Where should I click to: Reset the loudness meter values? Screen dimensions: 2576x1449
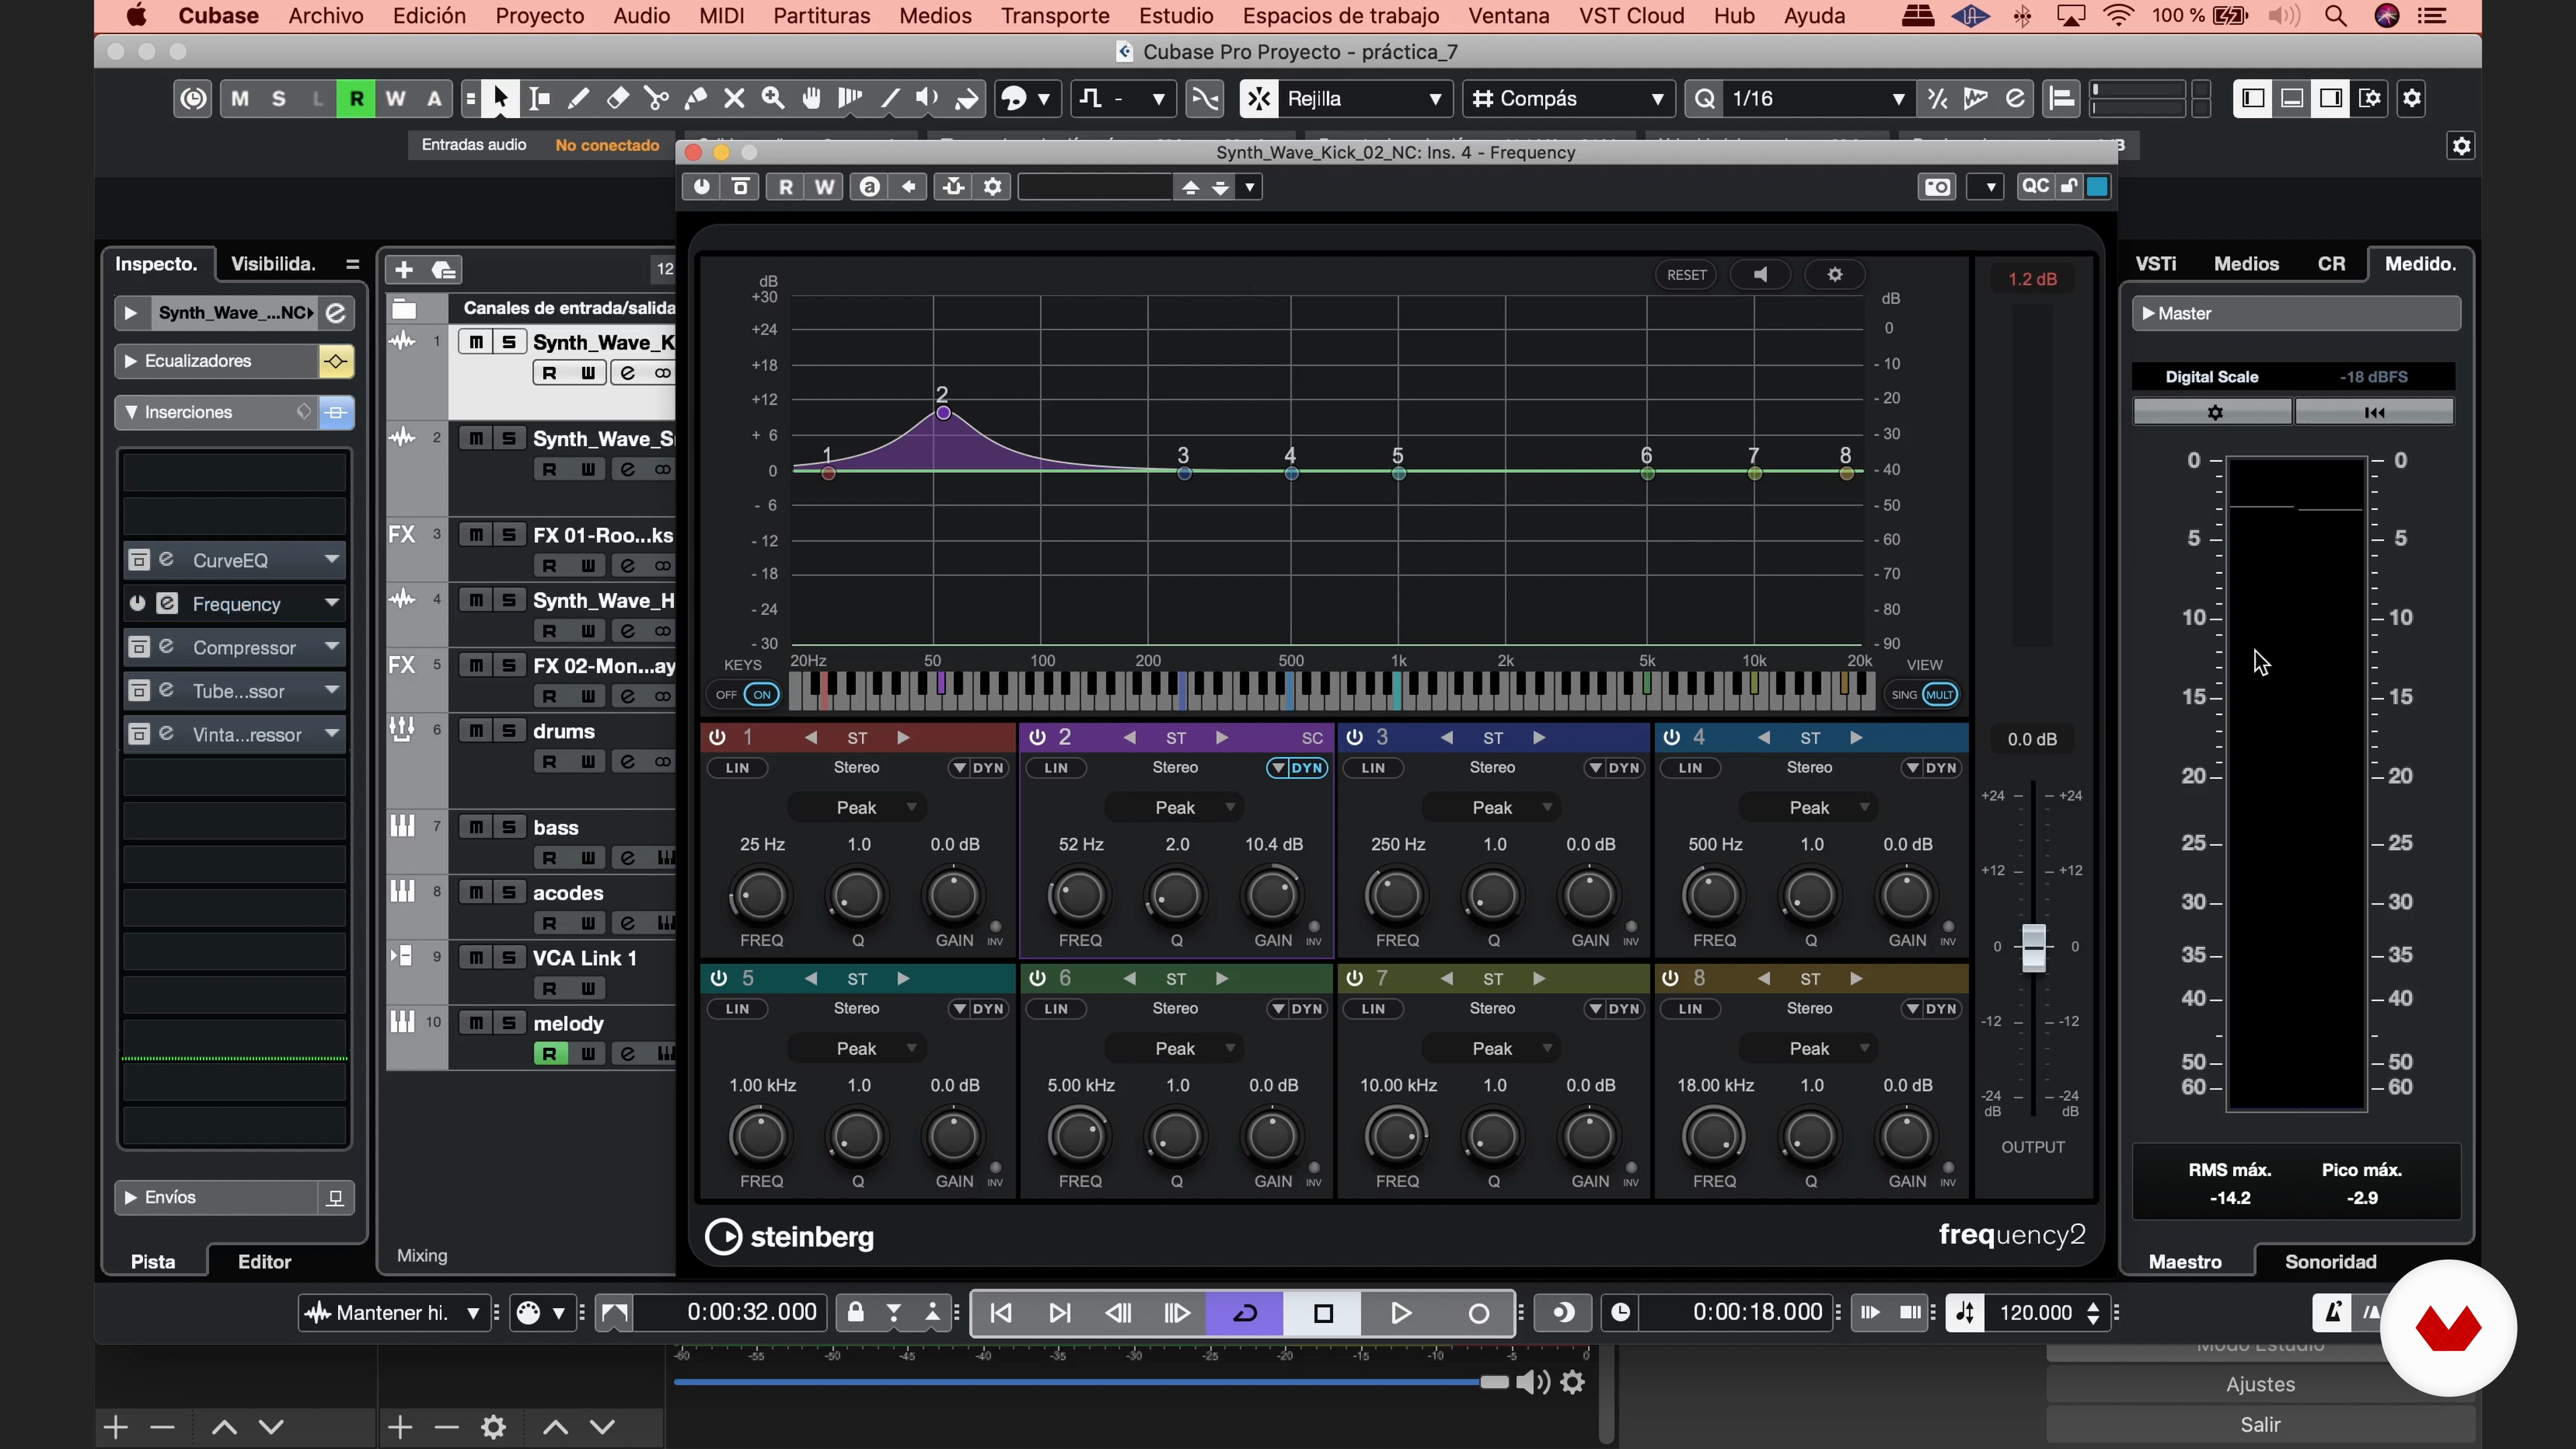pos(2374,412)
